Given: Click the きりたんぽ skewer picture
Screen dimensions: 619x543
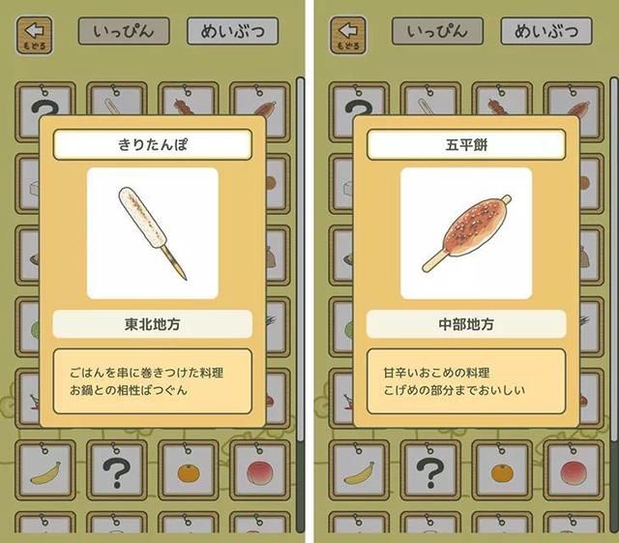Looking at the screenshot, I should (x=153, y=233).
